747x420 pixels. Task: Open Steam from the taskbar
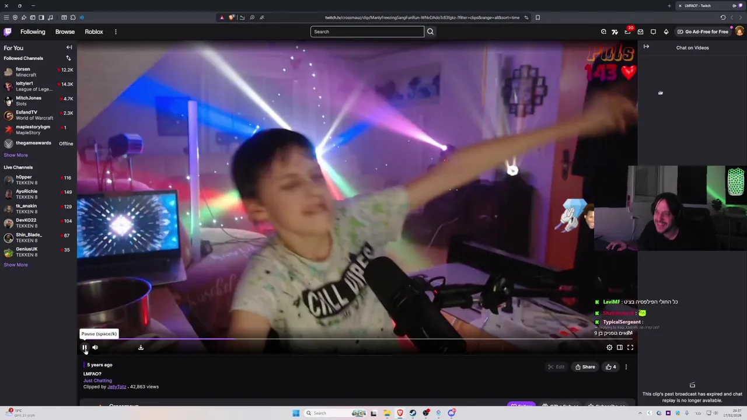pyautogui.click(x=413, y=413)
